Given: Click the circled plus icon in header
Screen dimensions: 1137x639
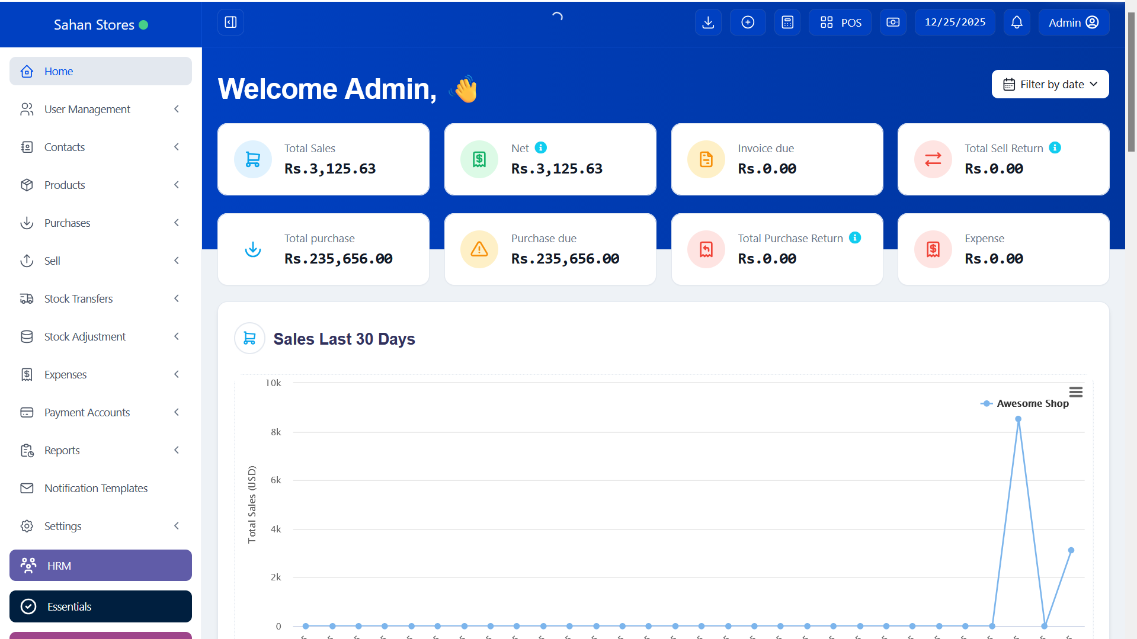Looking at the screenshot, I should pos(748,23).
